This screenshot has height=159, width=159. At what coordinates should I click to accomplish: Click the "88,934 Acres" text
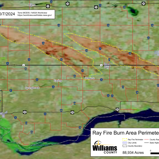point(133,153)
